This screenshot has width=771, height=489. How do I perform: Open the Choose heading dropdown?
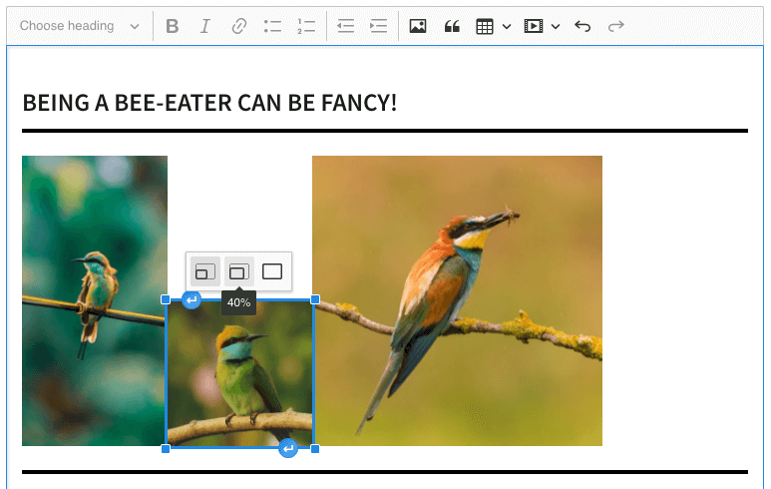click(80, 26)
